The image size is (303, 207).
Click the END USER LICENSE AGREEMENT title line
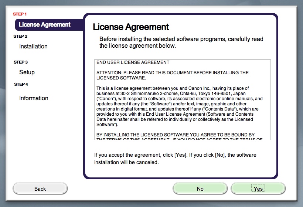pyautogui.click(x=133, y=62)
